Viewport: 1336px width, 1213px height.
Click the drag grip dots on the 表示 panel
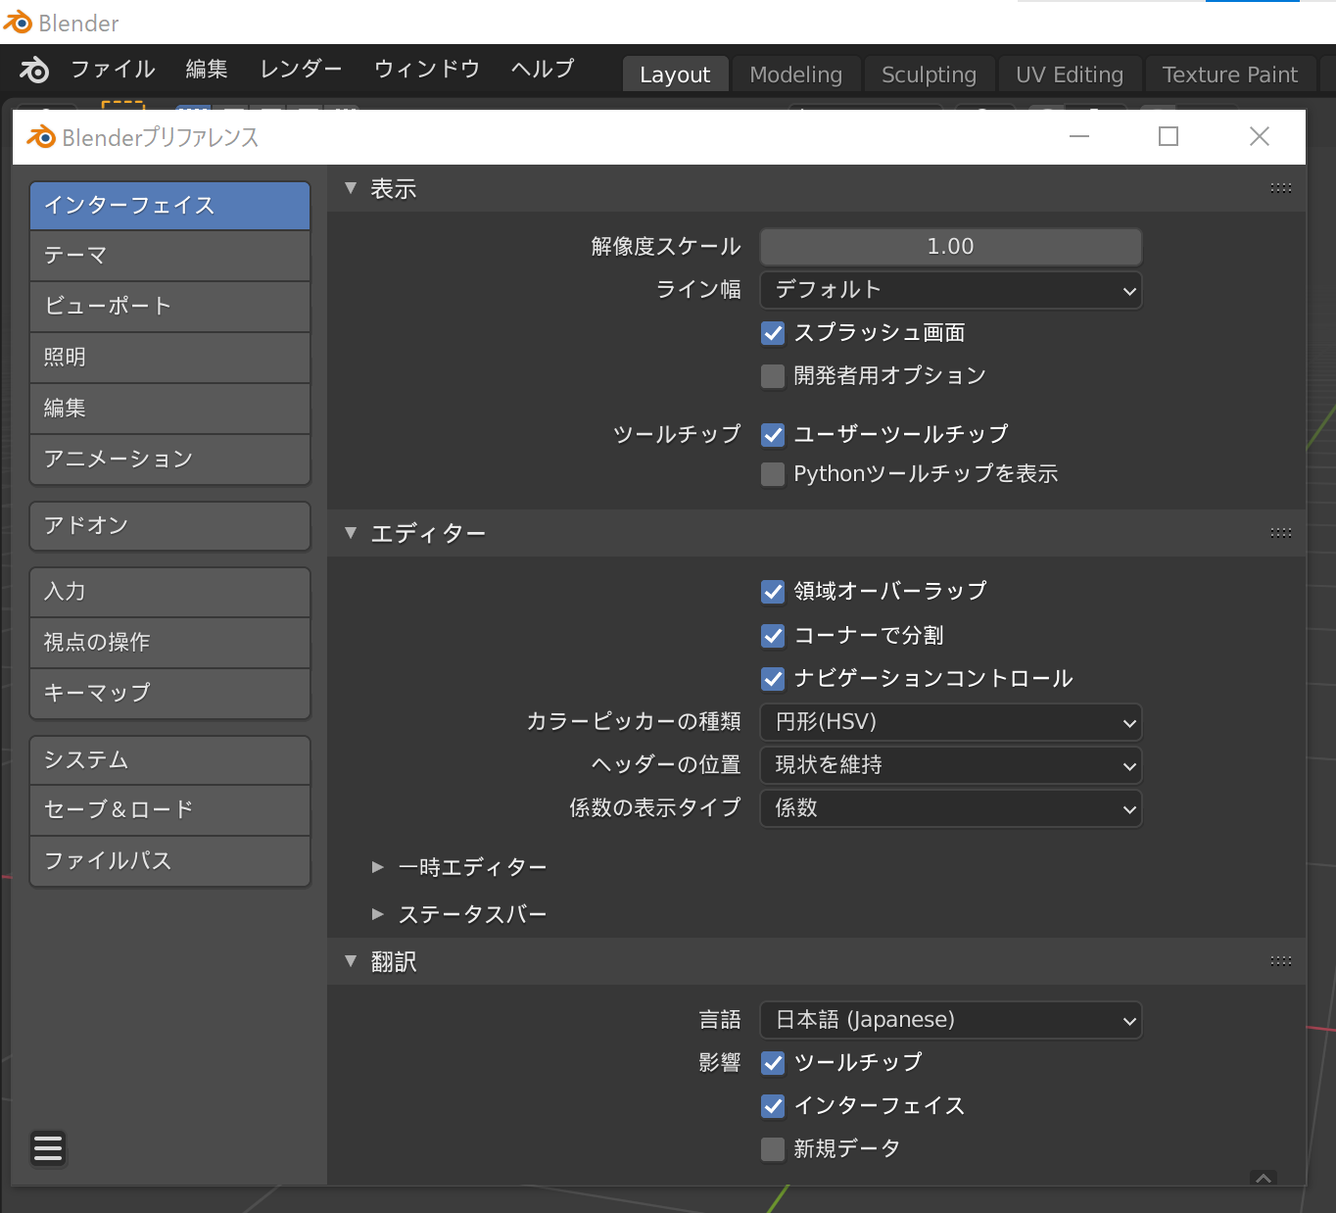pos(1280,188)
